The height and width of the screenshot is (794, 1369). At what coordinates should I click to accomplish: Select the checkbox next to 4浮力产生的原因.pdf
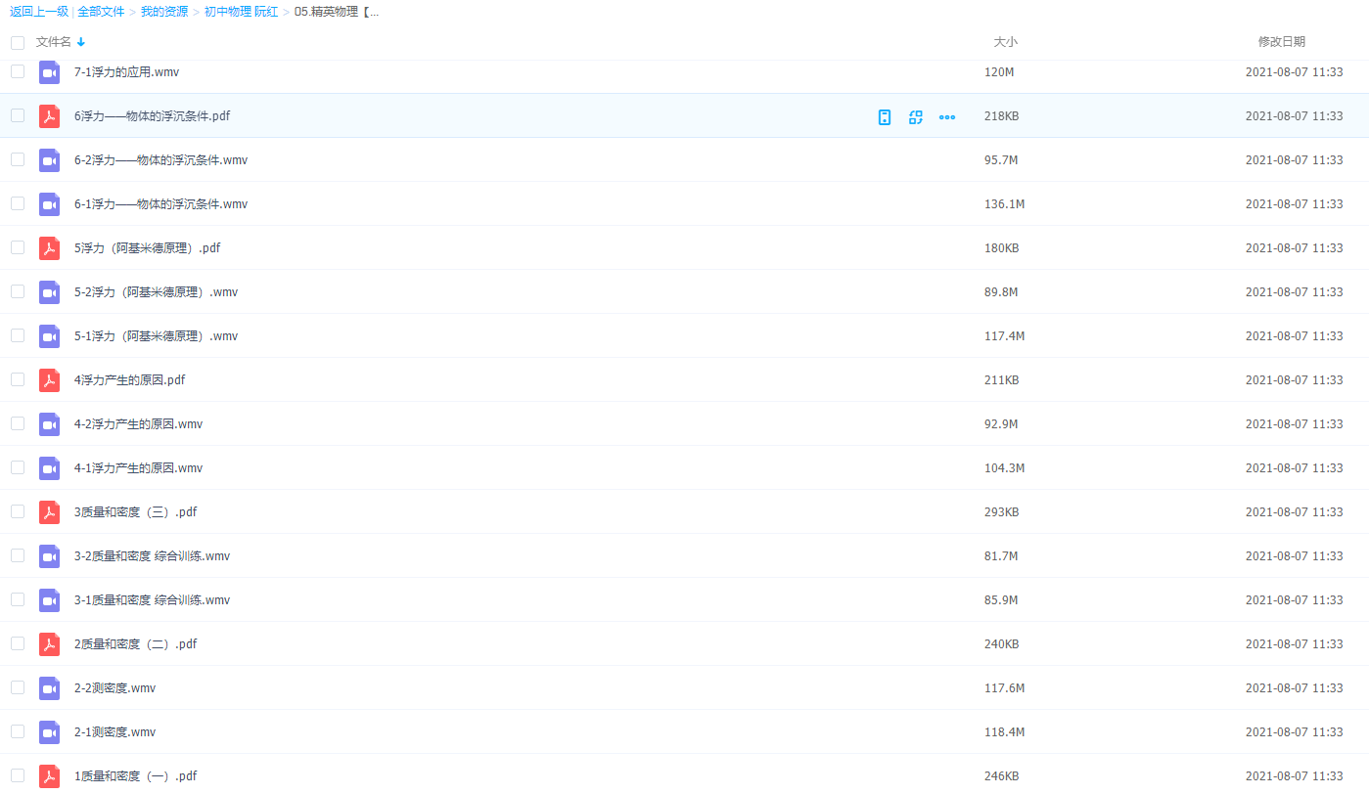click(x=18, y=379)
